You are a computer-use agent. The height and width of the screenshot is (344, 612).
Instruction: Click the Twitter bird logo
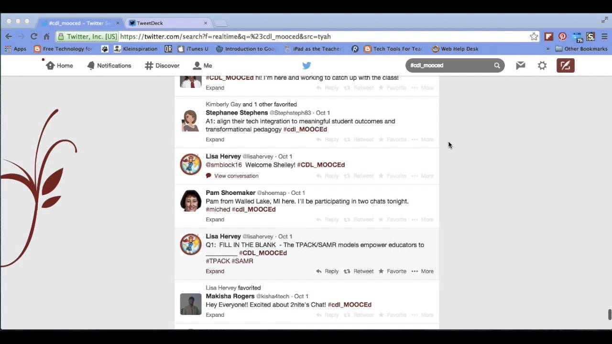[x=306, y=65]
